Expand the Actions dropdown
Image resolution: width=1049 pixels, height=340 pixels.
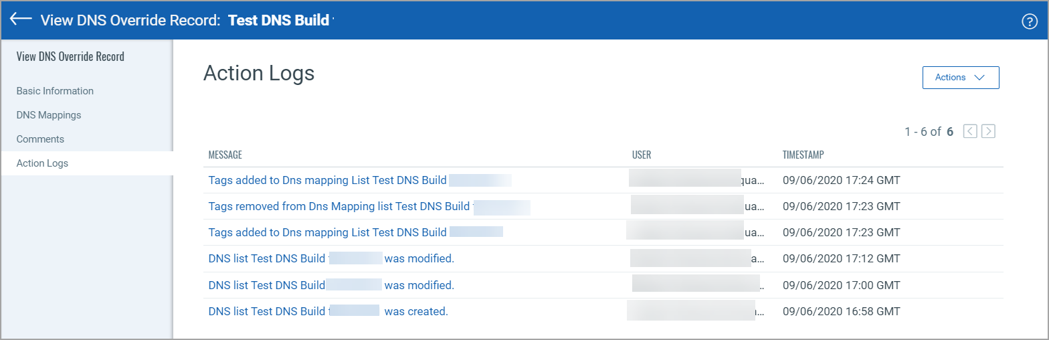click(x=960, y=78)
